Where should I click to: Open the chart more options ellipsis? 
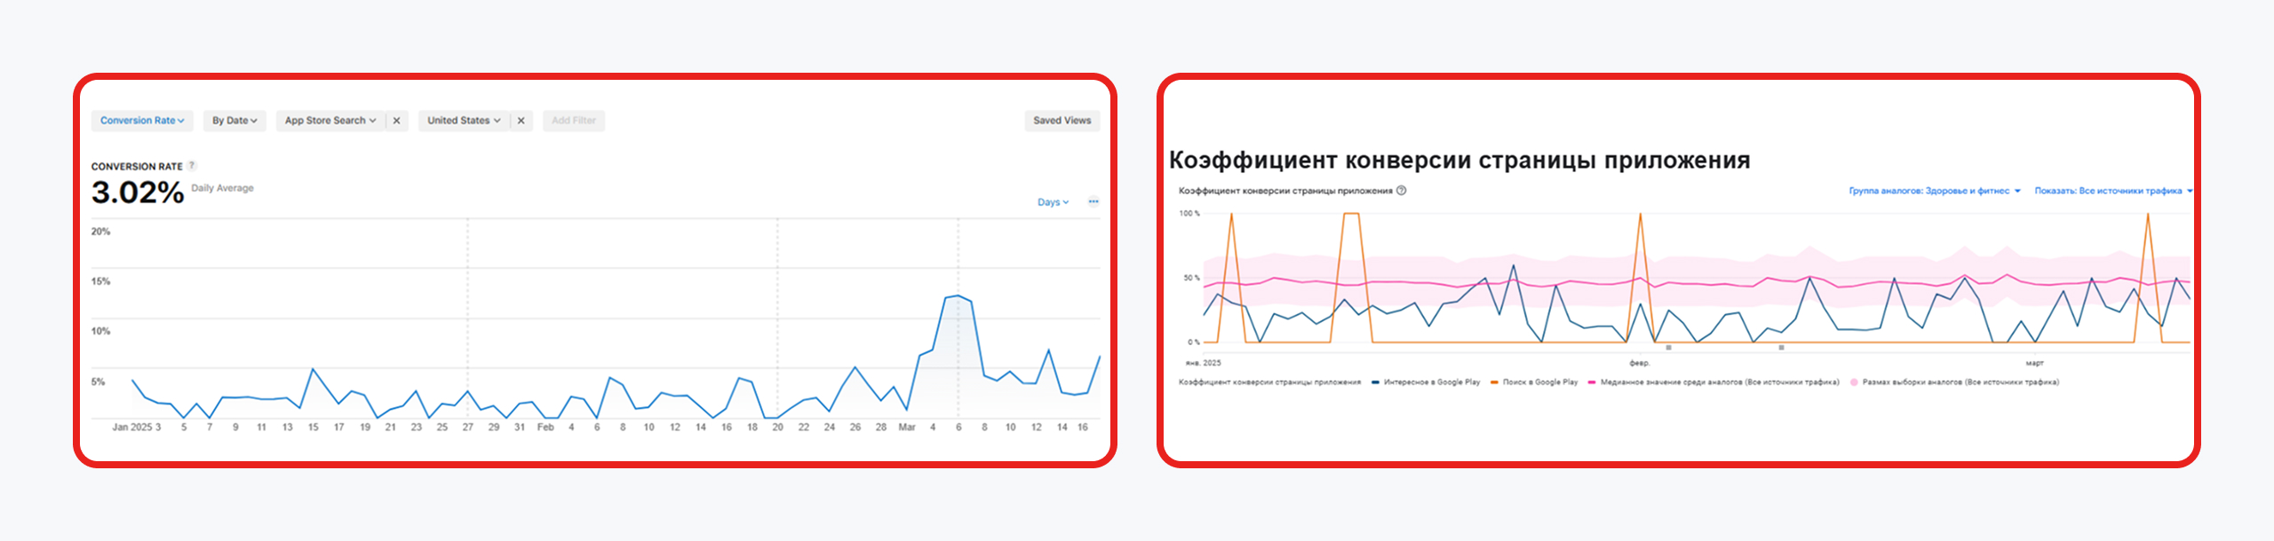(1093, 201)
